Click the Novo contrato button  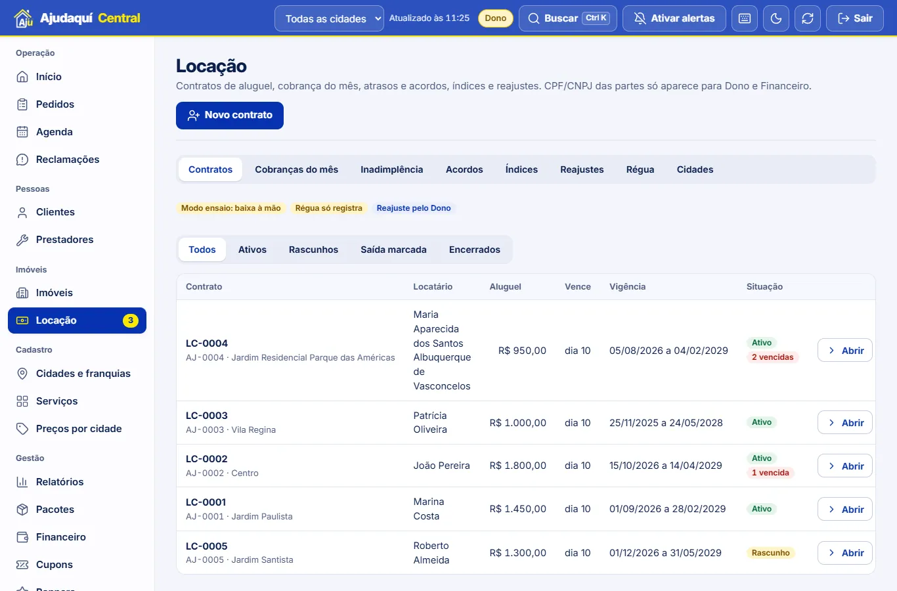tap(230, 116)
